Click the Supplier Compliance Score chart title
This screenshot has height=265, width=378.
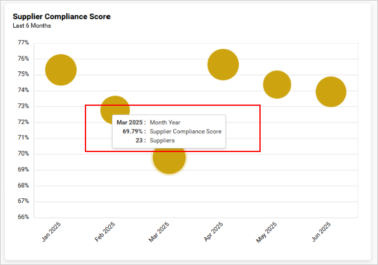coord(61,17)
